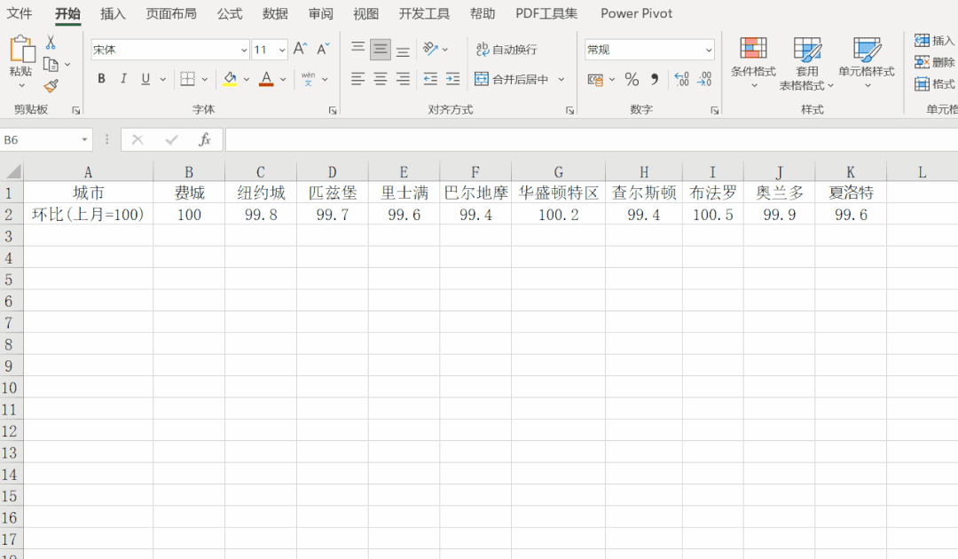Screen dimensions: 958x559
Task: Select cell B2 containing value 100
Action: click(x=189, y=213)
